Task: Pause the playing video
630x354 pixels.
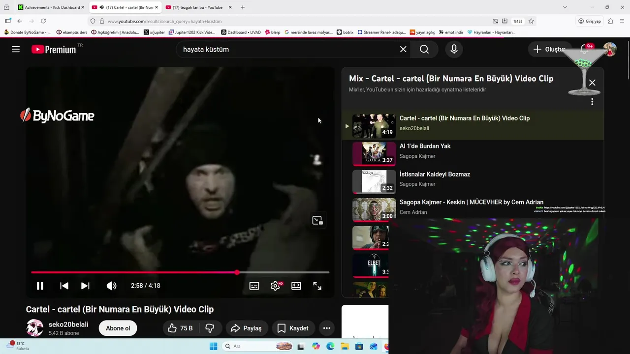Action: (40, 286)
